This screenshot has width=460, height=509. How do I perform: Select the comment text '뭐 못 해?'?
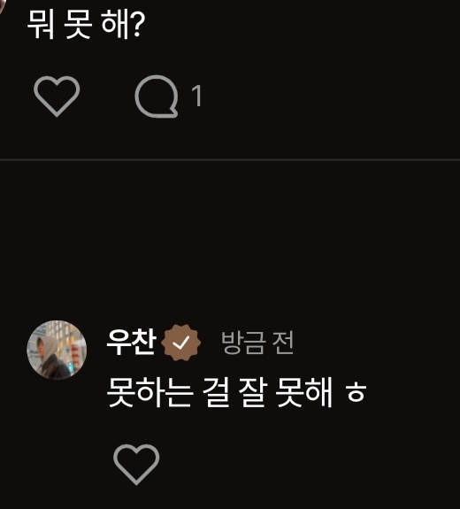(87, 25)
